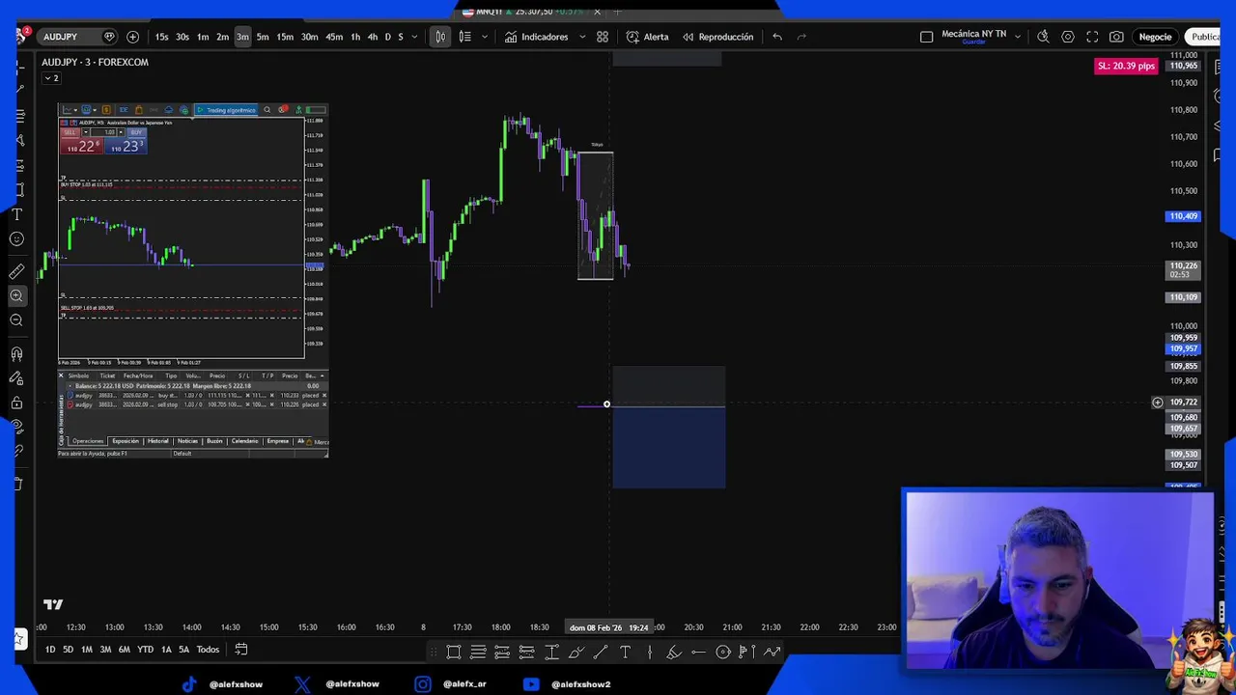This screenshot has height=695, width=1236.
Task: Open Historial tab in MetaTrader terminal
Action: [x=157, y=441]
